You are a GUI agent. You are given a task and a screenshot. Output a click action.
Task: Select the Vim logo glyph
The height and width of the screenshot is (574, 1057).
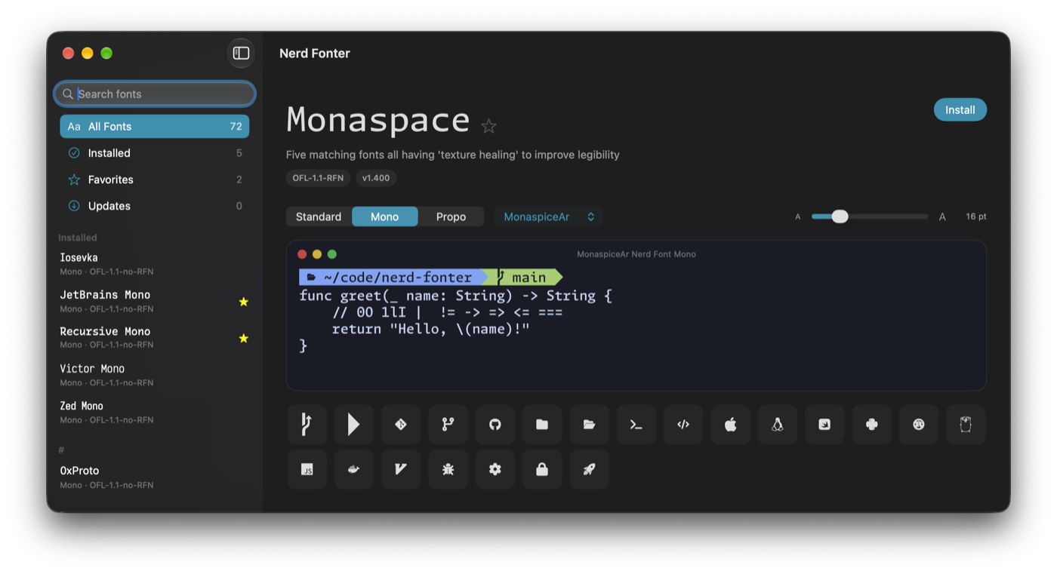pos(401,470)
